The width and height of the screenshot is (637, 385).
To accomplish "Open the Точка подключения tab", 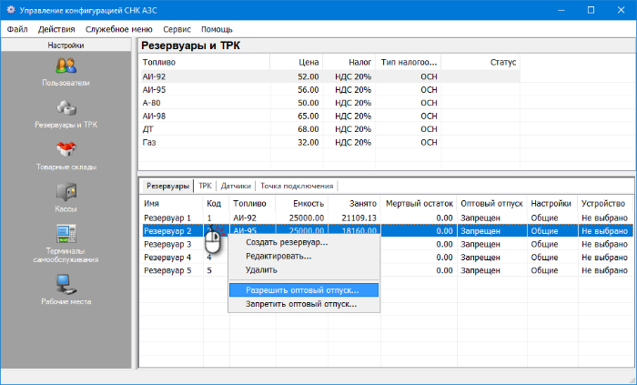I will tap(297, 185).
